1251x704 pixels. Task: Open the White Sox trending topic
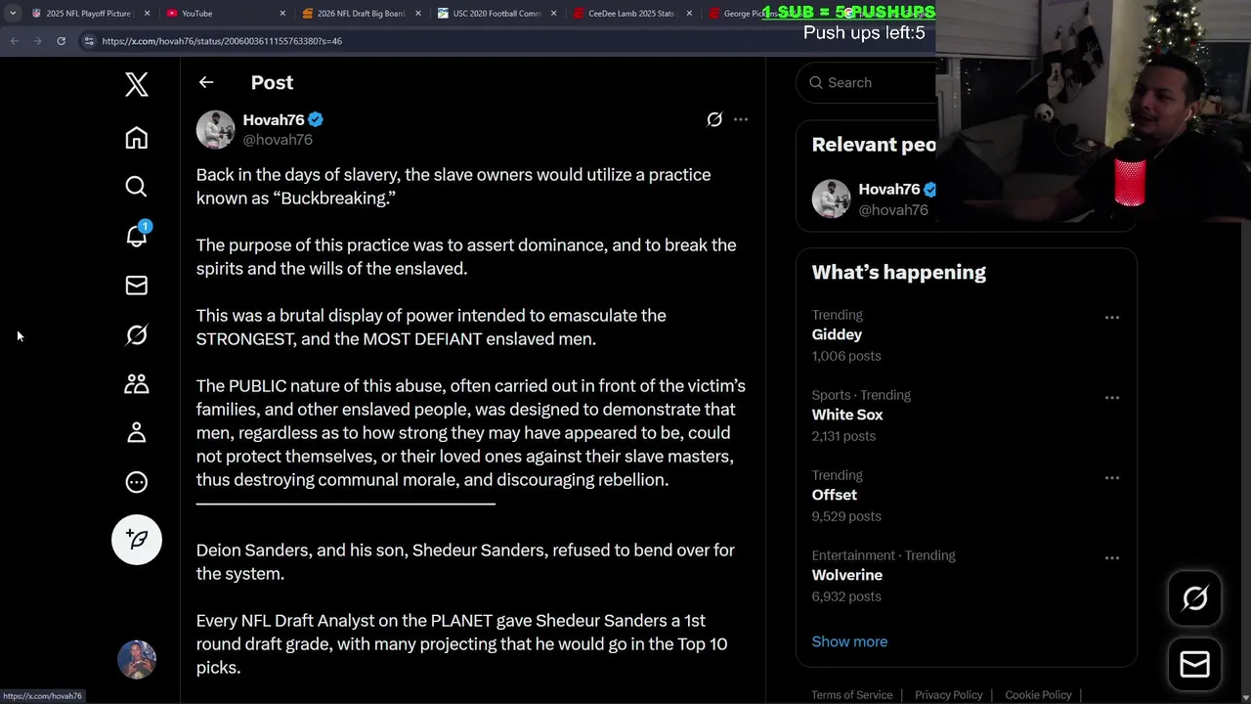coord(847,415)
